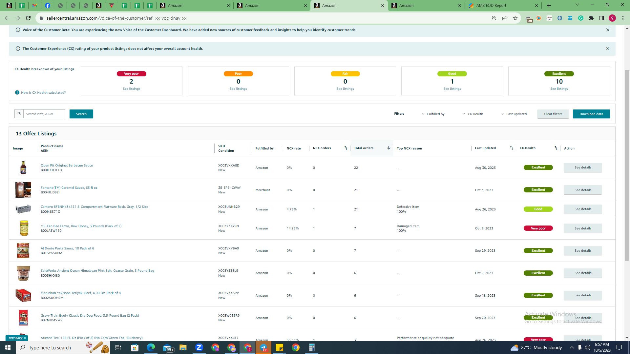See listings under Excellent
The height and width of the screenshot is (354, 630).
click(x=559, y=89)
